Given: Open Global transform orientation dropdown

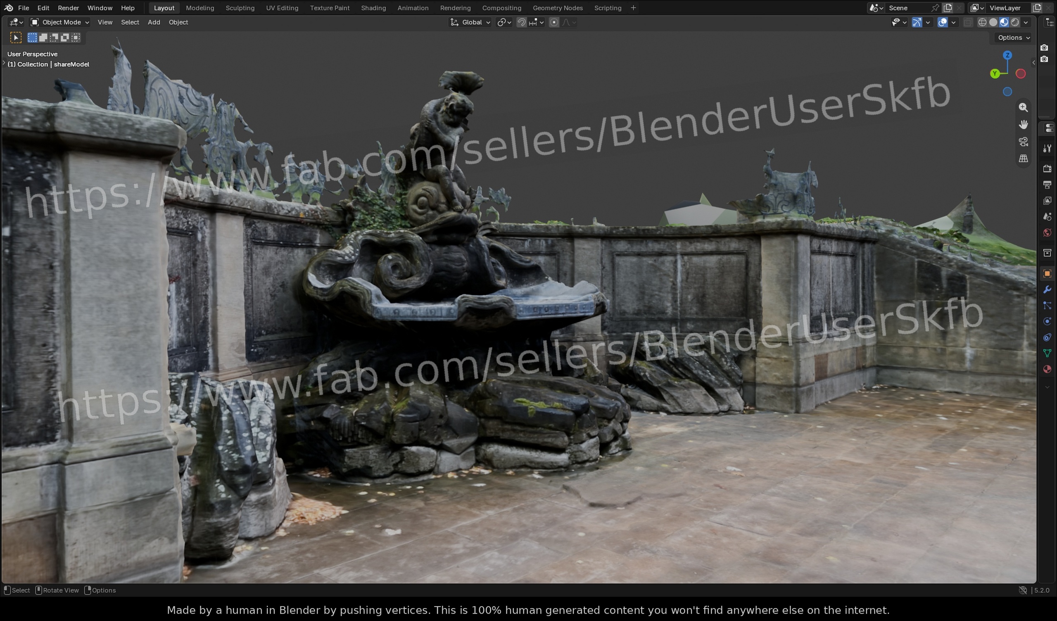Looking at the screenshot, I should (x=470, y=22).
